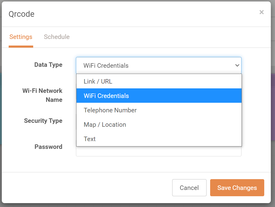Click the Data Type field showing WiFi Credentials
275x207 pixels.
click(158, 65)
